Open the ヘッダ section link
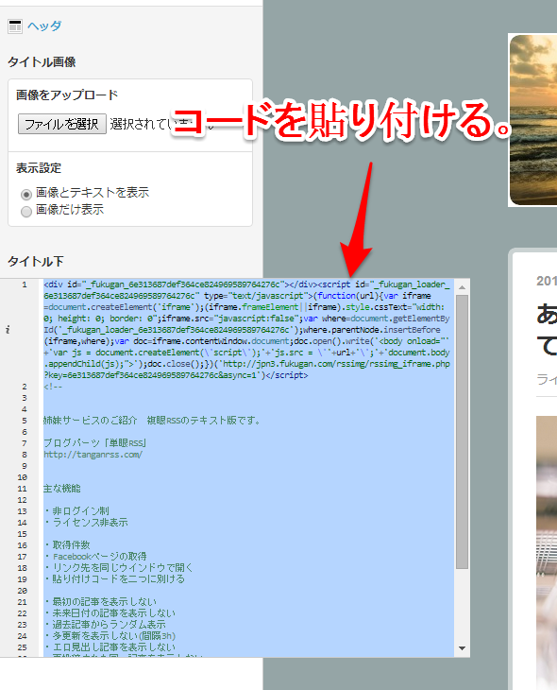This screenshot has height=690, width=557. point(44,26)
